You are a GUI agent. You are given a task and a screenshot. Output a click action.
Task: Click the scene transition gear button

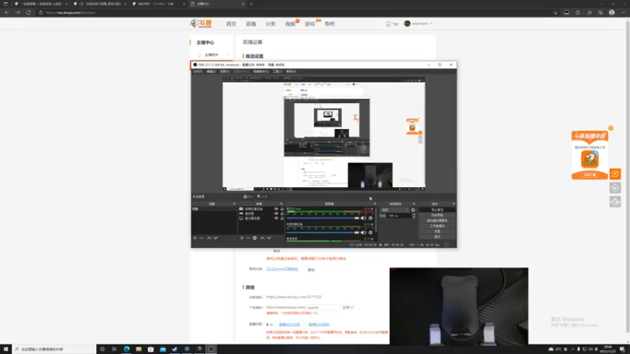click(x=413, y=210)
